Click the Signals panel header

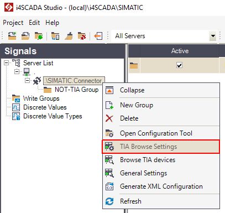(x=62, y=51)
